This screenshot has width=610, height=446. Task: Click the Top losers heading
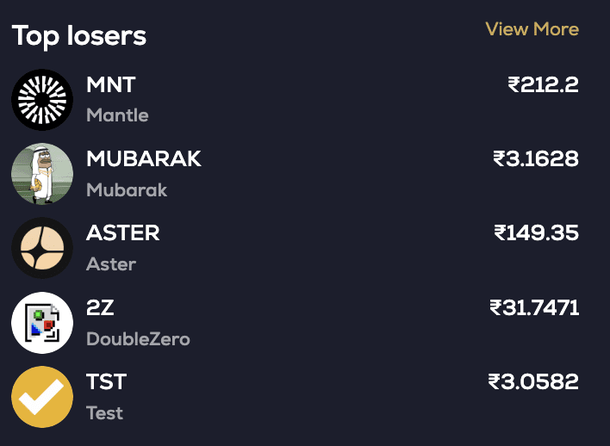pos(79,36)
